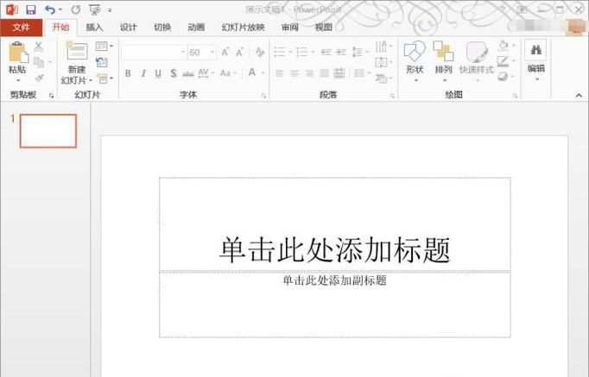
Task: Click the shape fill paint bucket
Action: coord(503,46)
